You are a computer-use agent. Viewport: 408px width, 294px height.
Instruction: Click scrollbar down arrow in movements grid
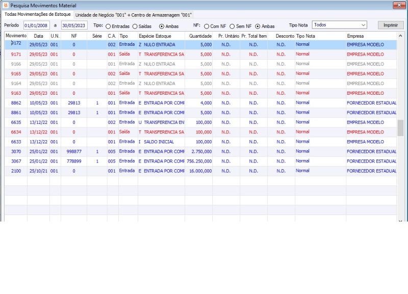click(x=400, y=221)
